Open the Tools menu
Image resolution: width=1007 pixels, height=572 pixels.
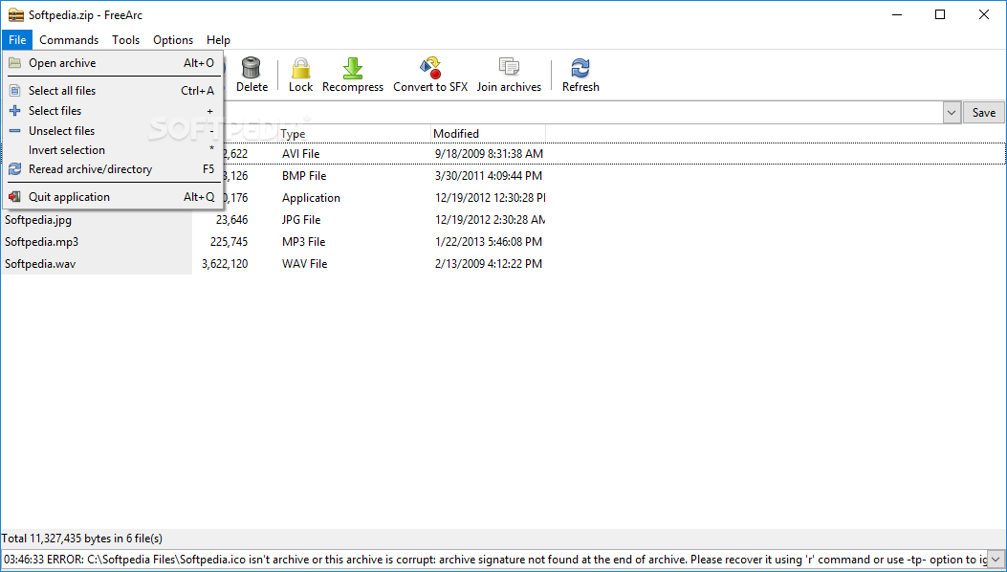click(x=126, y=40)
